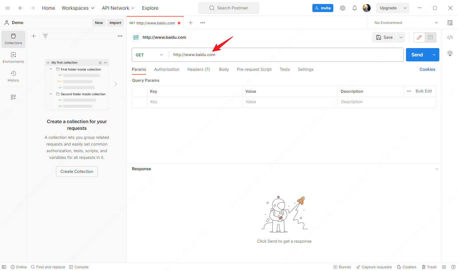Open the comments mode icon

click(430, 37)
